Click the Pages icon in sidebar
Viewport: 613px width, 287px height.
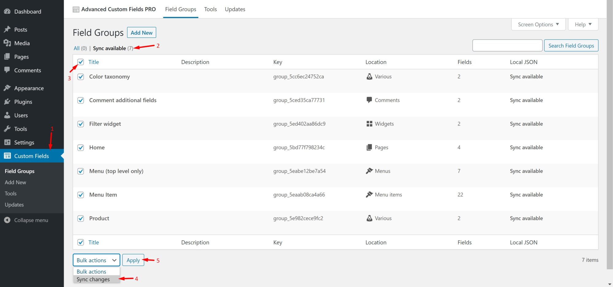tap(7, 57)
